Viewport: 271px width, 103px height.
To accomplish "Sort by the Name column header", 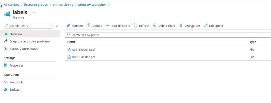I will point(71,42).
